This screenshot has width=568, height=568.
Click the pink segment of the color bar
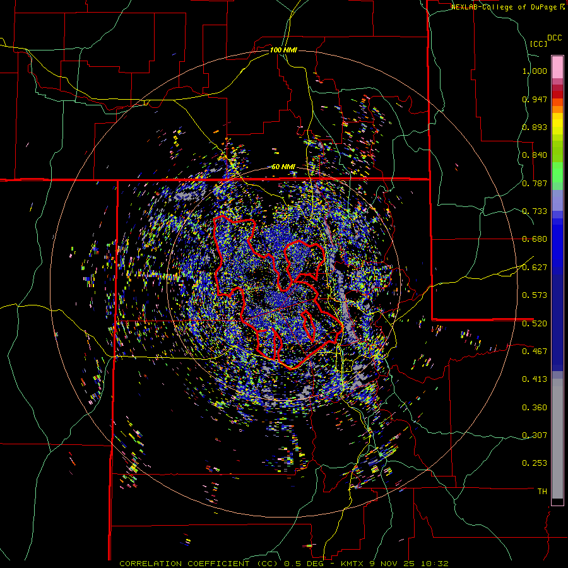click(557, 68)
